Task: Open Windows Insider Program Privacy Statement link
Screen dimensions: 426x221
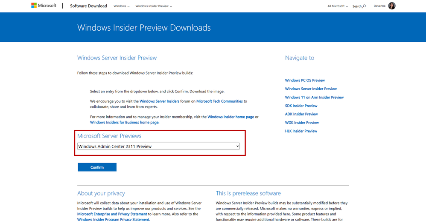Action: click(113, 219)
